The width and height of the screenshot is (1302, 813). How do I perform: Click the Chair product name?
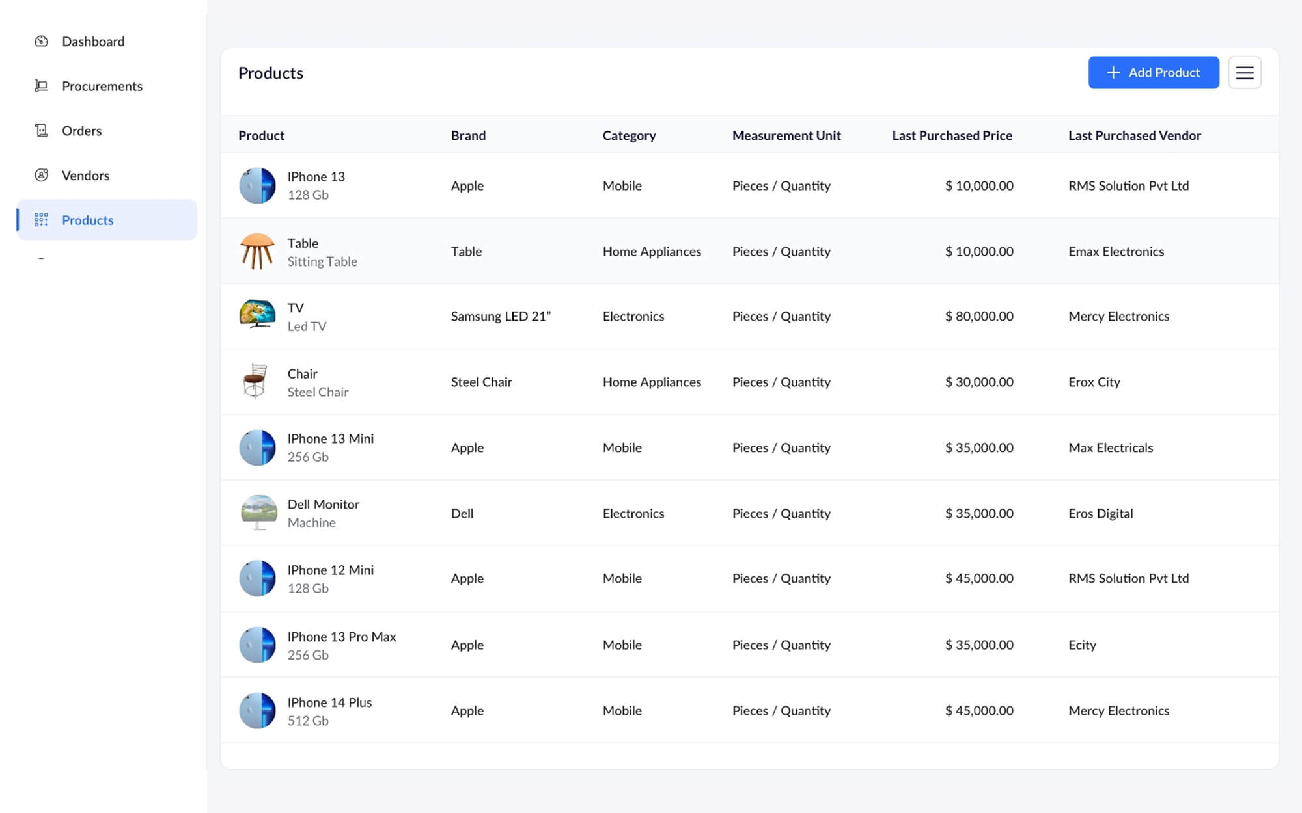(x=302, y=373)
